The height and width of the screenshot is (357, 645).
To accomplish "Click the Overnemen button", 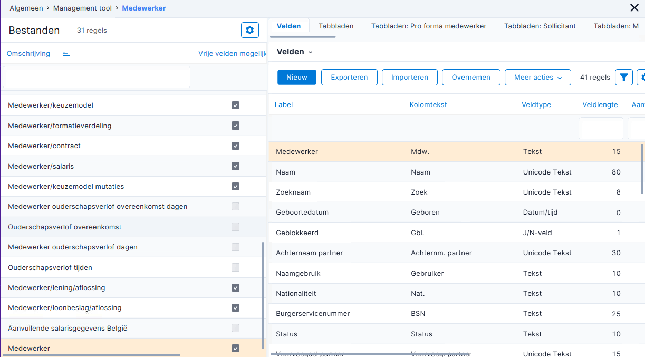I will tap(471, 77).
